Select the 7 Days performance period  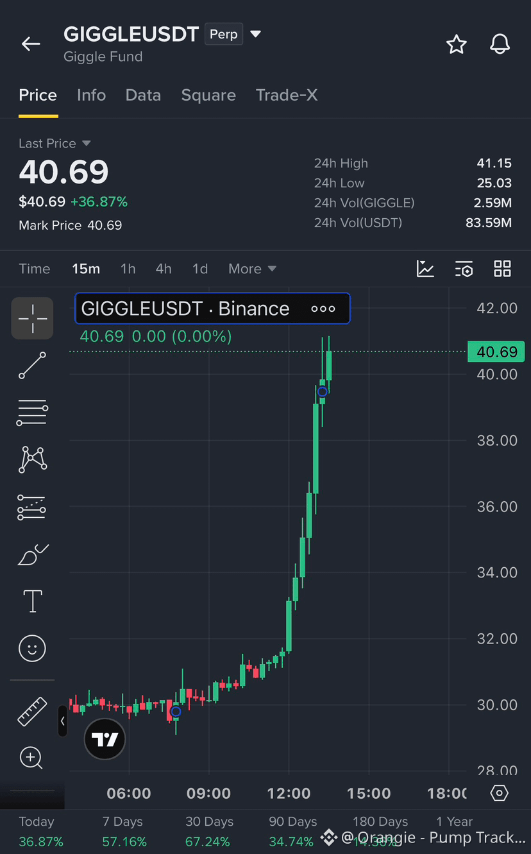(124, 832)
